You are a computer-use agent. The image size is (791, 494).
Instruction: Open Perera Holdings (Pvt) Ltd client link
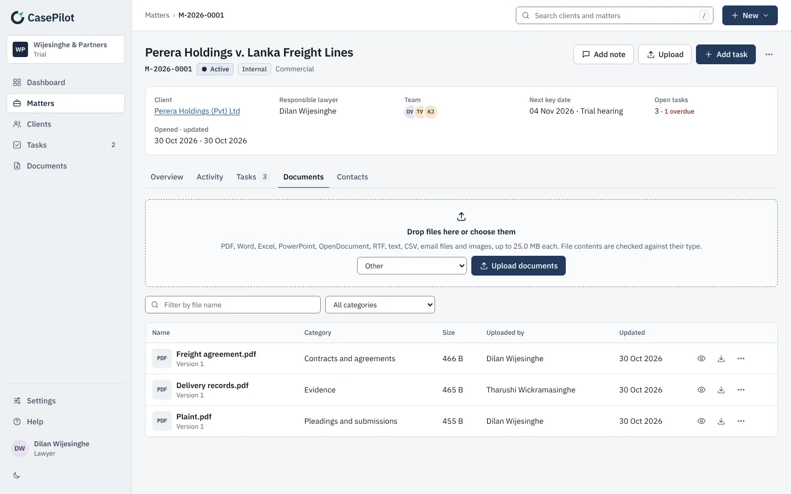pos(197,111)
